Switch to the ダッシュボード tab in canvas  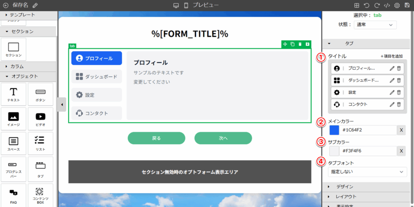click(x=97, y=77)
